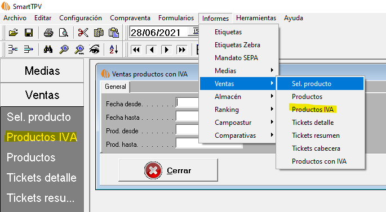Image resolution: width=386 pixels, height=212 pixels.
Task: Click the A-Z sort icon
Action: coord(113,49)
